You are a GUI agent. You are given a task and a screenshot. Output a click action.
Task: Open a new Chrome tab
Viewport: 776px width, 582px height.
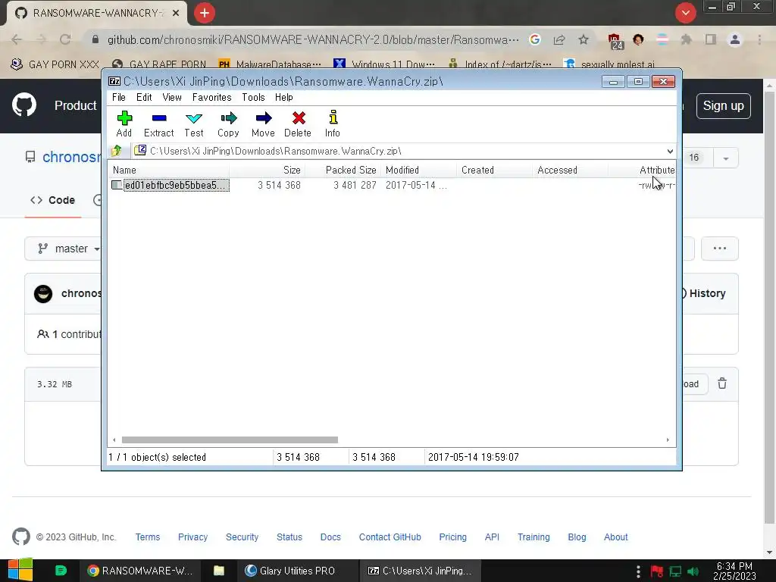(x=205, y=13)
